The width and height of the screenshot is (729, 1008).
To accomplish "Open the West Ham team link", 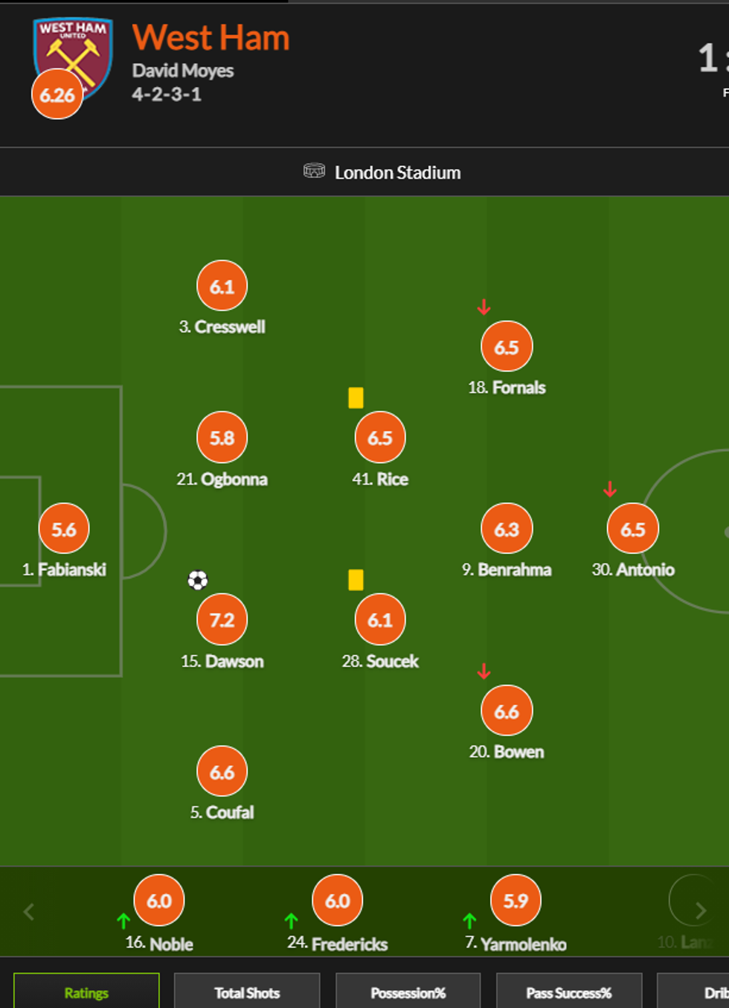I will coord(211,38).
